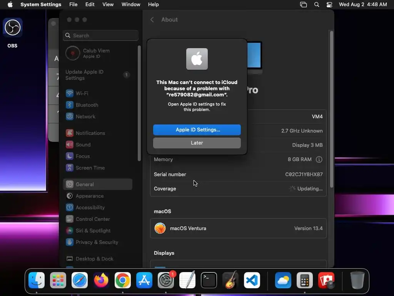This screenshot has width=394, height=296.
Task: Select General in the sidebar
Action: pyautogui.click(x=98, y=184)
